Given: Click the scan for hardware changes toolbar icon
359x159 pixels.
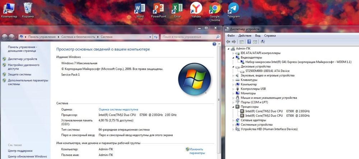Looking at the screenshot, I should pyautogui.click(x=263, y=42).
